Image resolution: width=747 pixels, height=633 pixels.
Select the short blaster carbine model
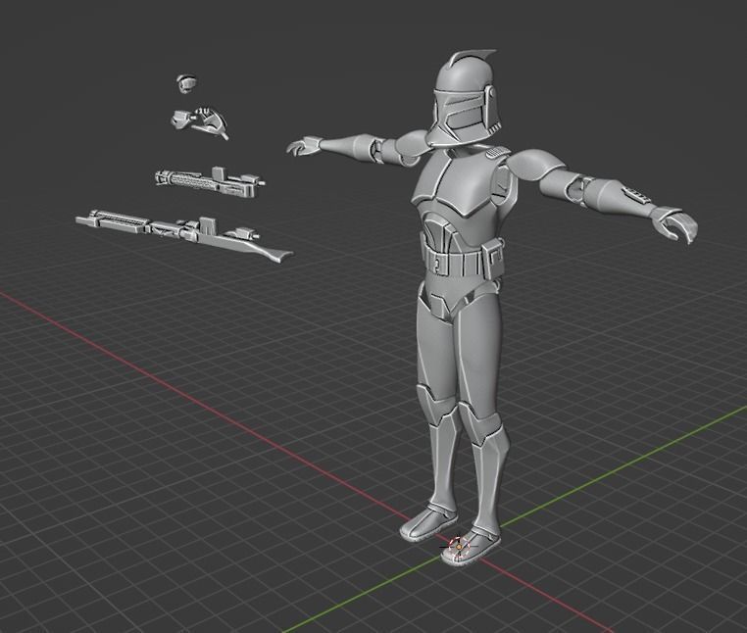click(x=210, y=182)
